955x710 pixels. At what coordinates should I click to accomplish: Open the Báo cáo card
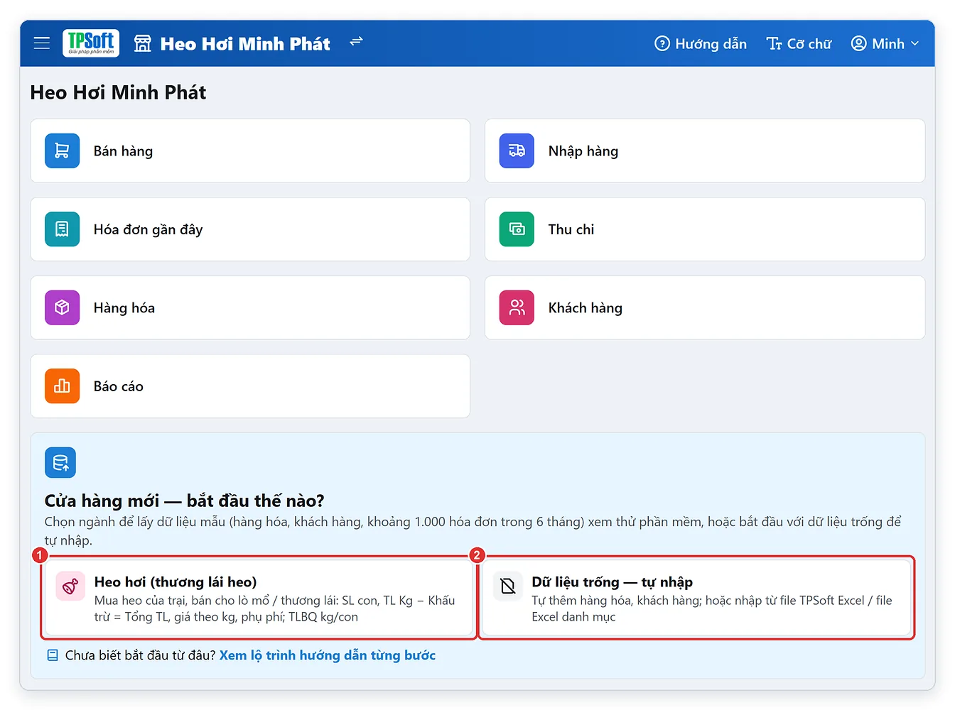250,386
